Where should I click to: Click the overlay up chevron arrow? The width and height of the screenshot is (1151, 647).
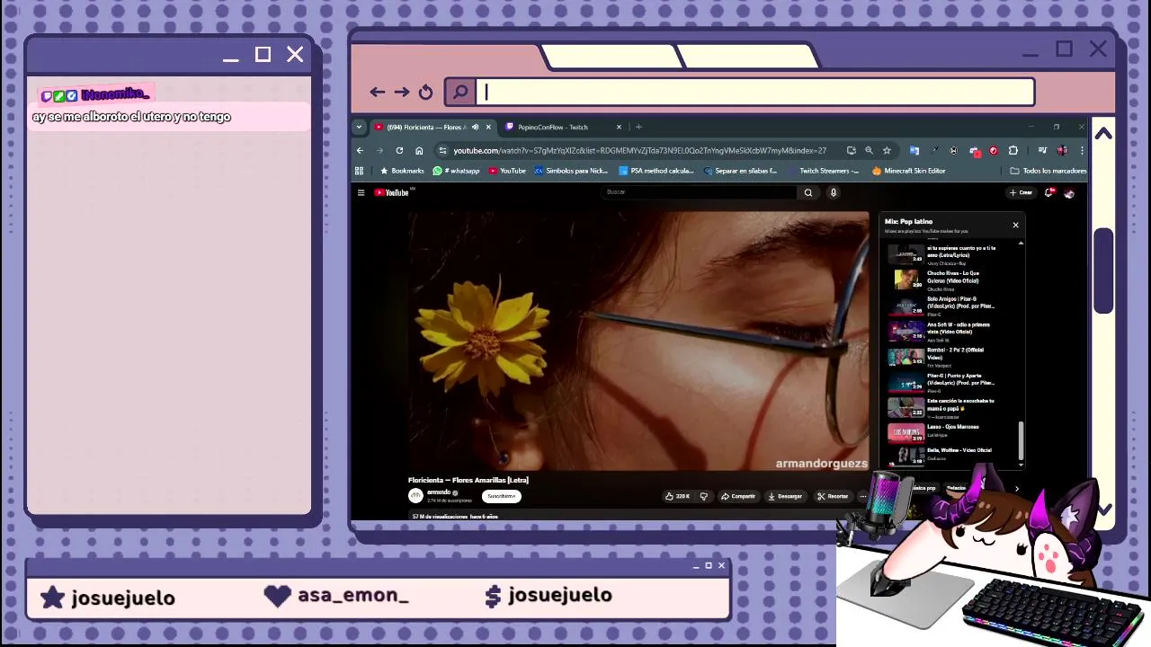(x=1103, y=134)
